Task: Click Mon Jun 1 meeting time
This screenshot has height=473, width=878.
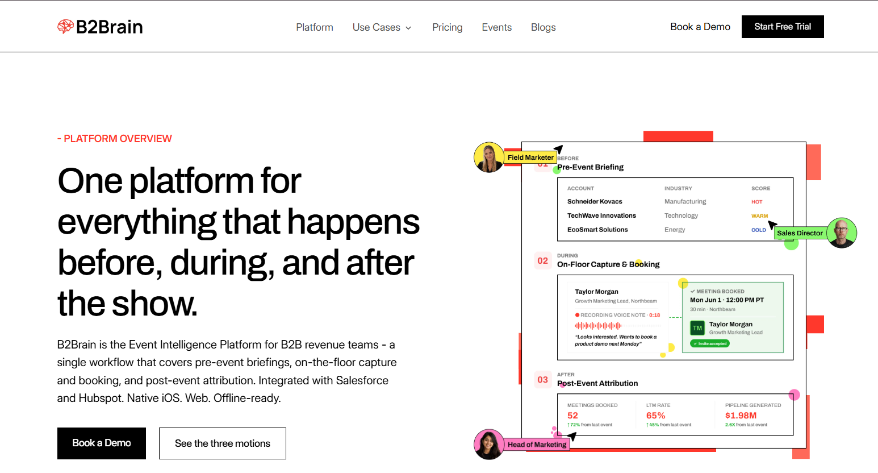Action: coord(727,300)
